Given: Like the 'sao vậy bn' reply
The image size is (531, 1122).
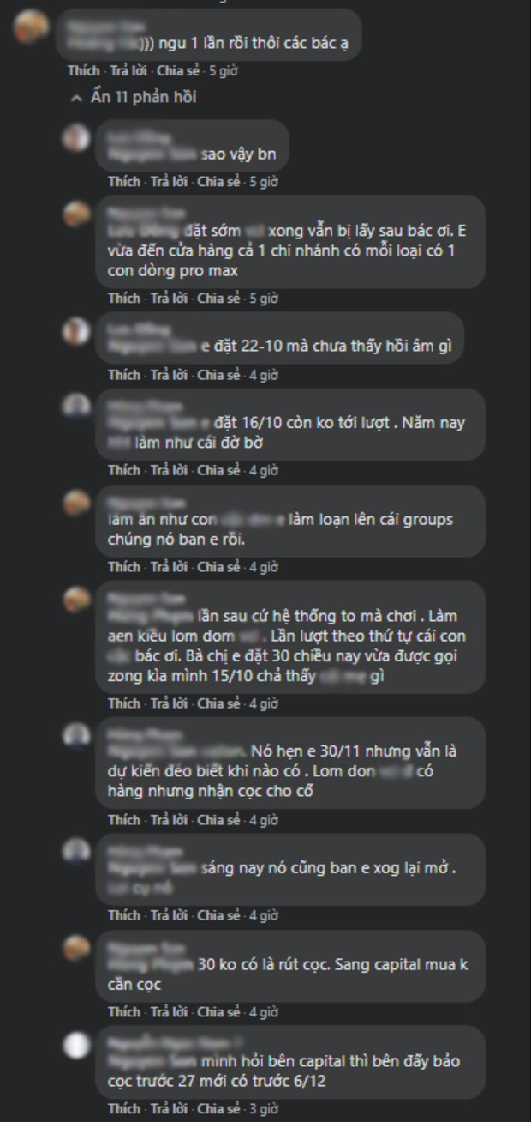Looking at the screenshot, I should pos(123,182).
